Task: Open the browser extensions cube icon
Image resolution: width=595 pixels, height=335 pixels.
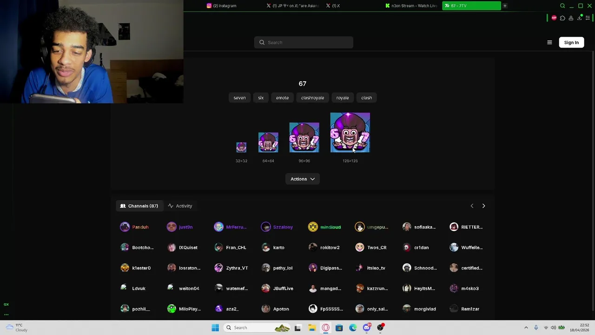Action: [x=562, y=18]
